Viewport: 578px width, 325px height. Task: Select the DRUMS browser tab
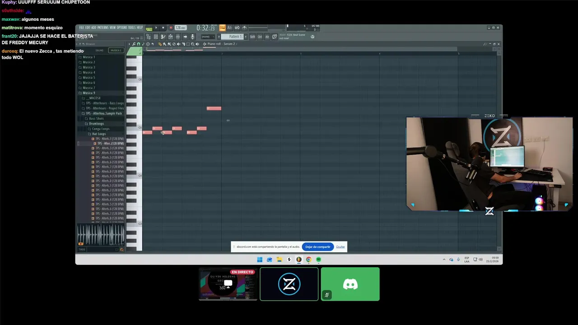[x=99, y=50]
